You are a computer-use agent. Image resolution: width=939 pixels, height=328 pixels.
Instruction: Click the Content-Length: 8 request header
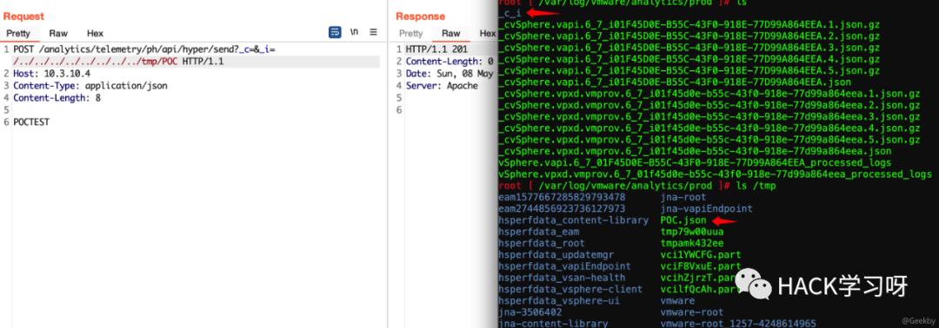pyautogui.click(x=57, y=98)
